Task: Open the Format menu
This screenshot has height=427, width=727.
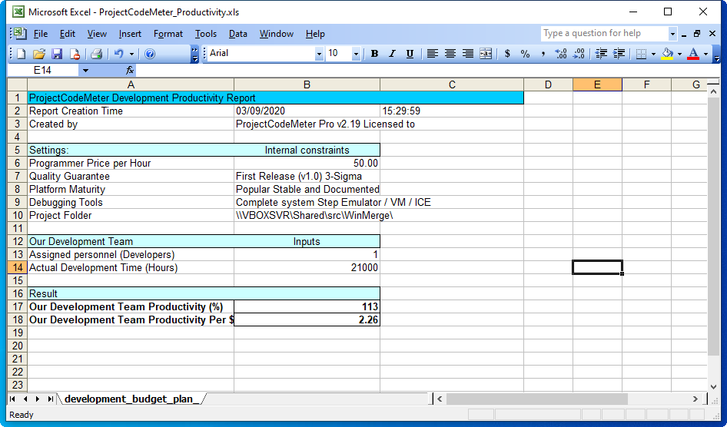Action: pos(168,34)
